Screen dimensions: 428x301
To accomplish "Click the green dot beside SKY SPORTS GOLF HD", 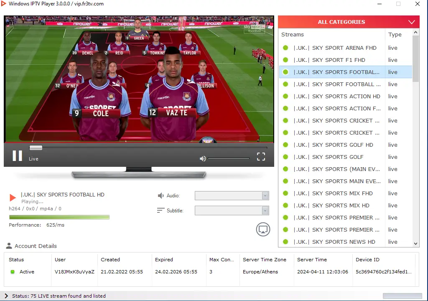I will (x=285, y=145).
